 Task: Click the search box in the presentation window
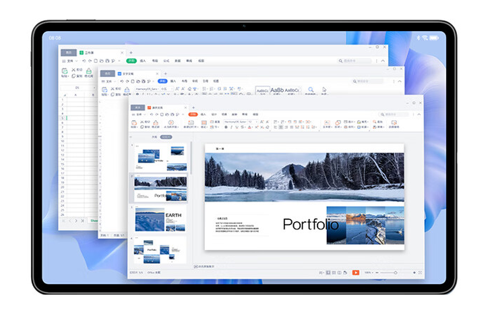[x=394, y=115]
